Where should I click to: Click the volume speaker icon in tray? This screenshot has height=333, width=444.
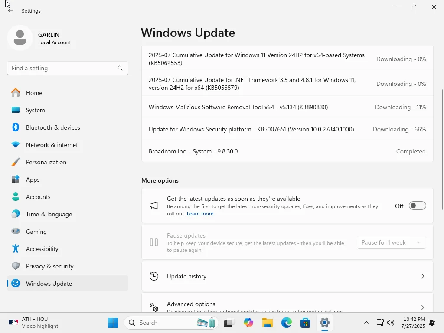point(391,323)
